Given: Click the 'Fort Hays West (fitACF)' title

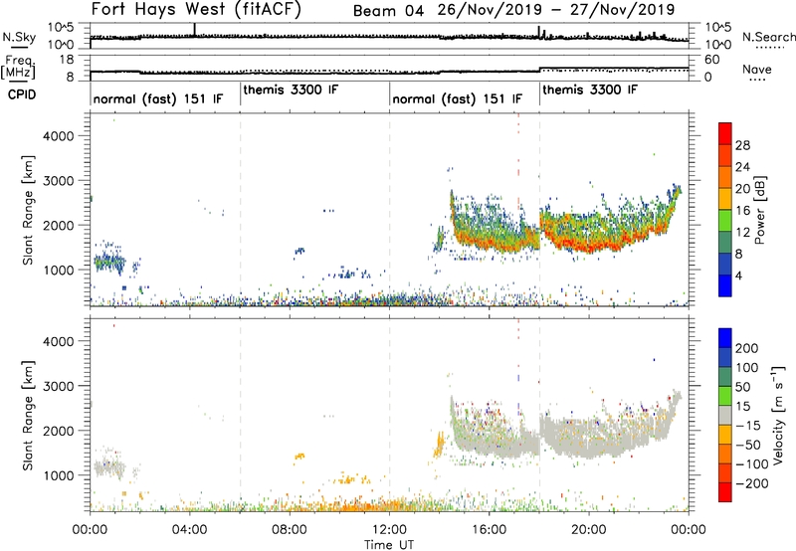Looking at the screenshot, I should 196,9.
